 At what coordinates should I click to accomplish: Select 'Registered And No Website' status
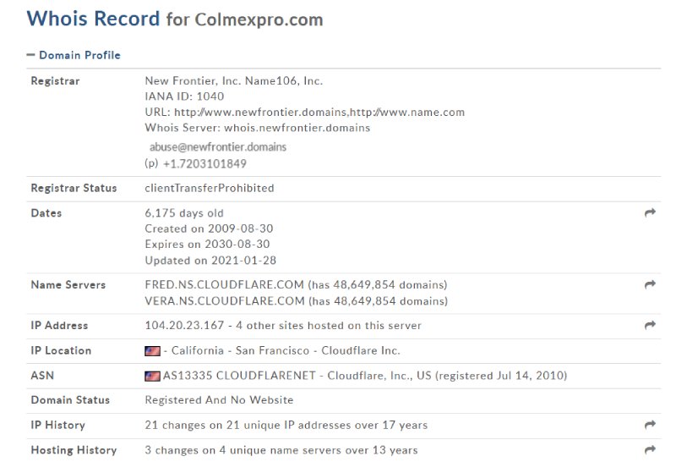219,400
